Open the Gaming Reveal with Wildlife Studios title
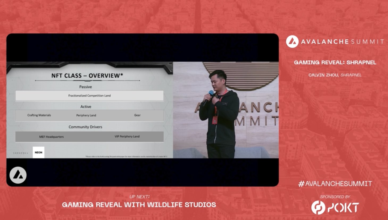 click(x=139, y=205)
